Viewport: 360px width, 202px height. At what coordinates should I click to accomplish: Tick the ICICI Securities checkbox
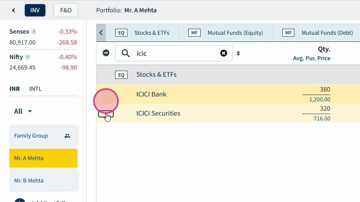click(x=106, y=114)
